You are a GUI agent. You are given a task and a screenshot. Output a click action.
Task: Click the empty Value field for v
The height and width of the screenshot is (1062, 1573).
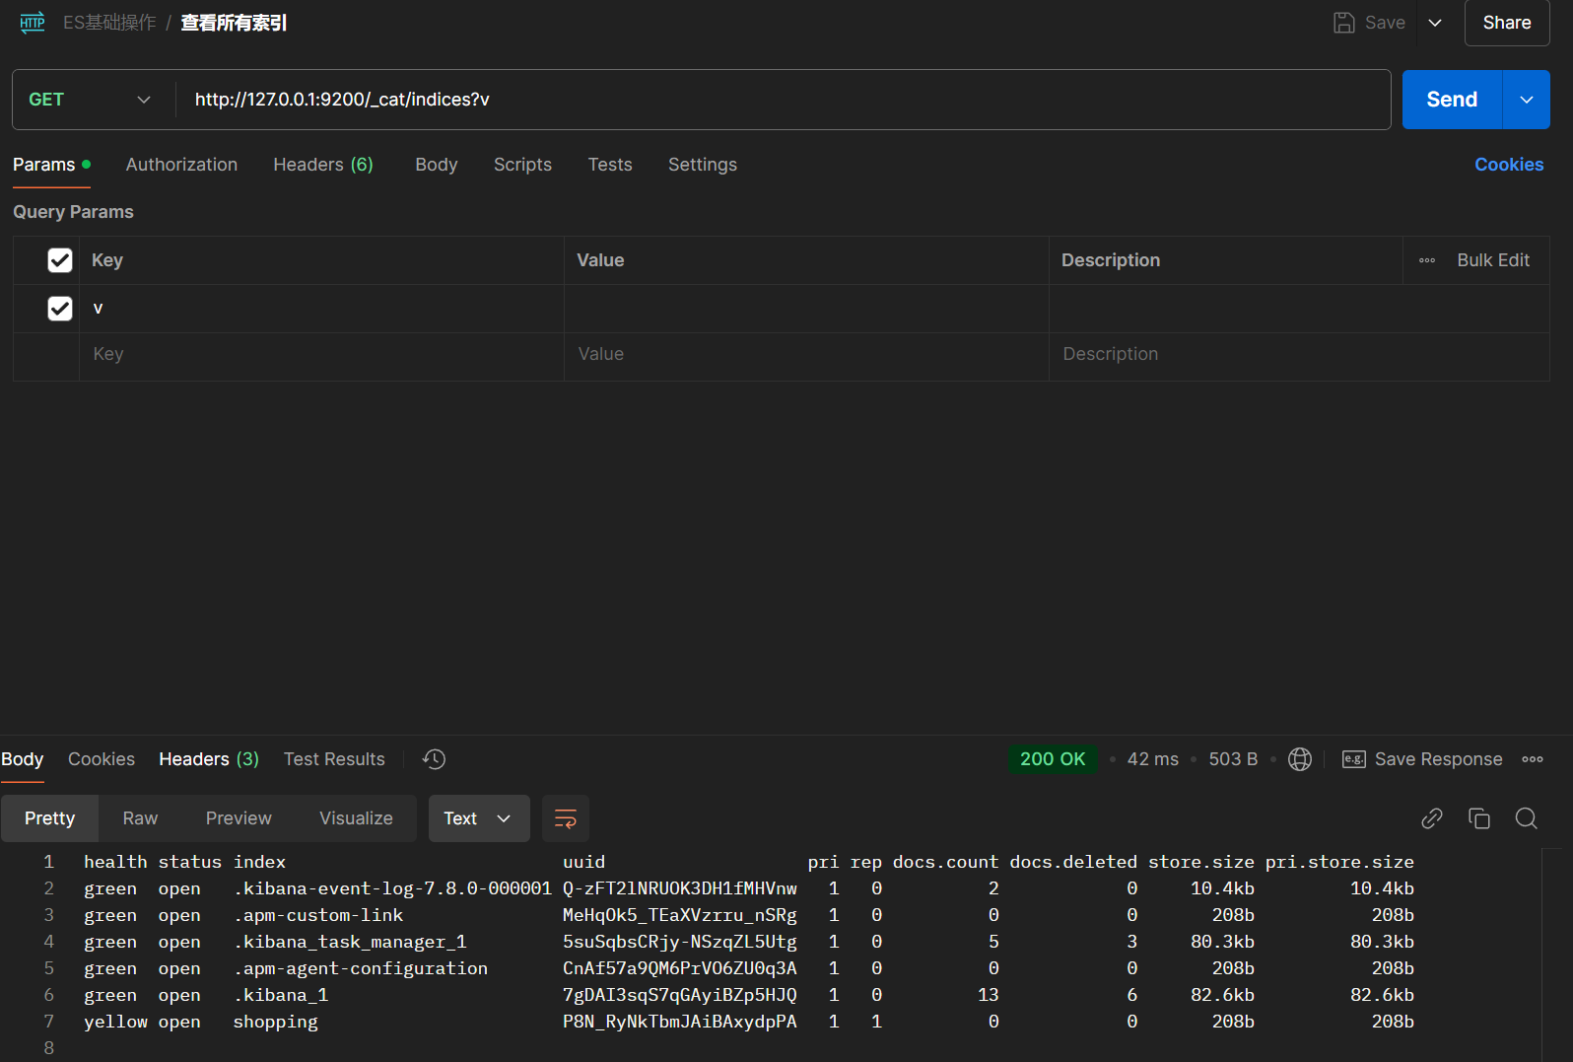806,309
